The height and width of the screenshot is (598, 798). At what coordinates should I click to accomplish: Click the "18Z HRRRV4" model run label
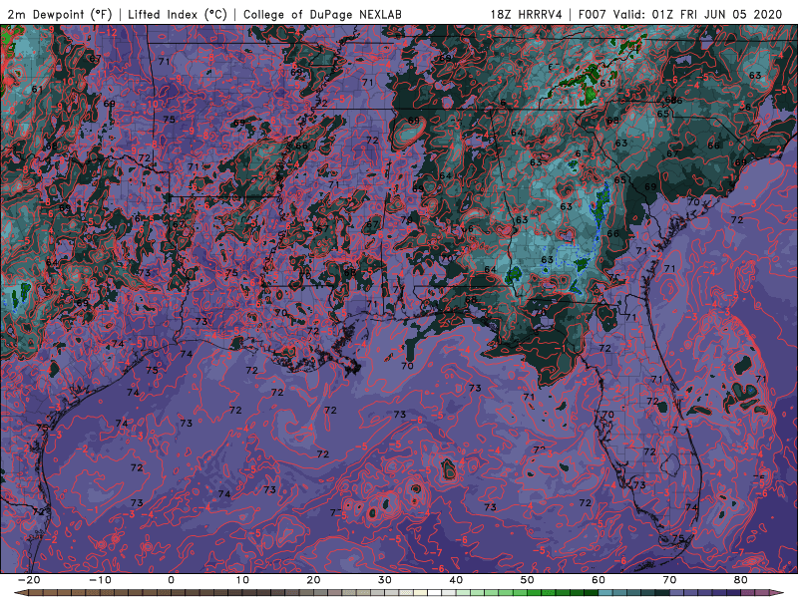click(x=527, y=14)
